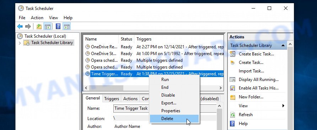Switch to the Triggers tab

pos(112,99)
